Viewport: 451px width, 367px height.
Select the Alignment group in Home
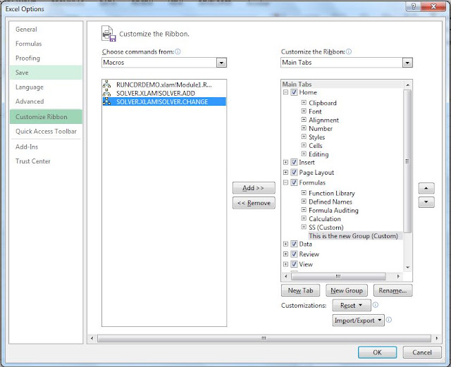(x=323, y=120)
